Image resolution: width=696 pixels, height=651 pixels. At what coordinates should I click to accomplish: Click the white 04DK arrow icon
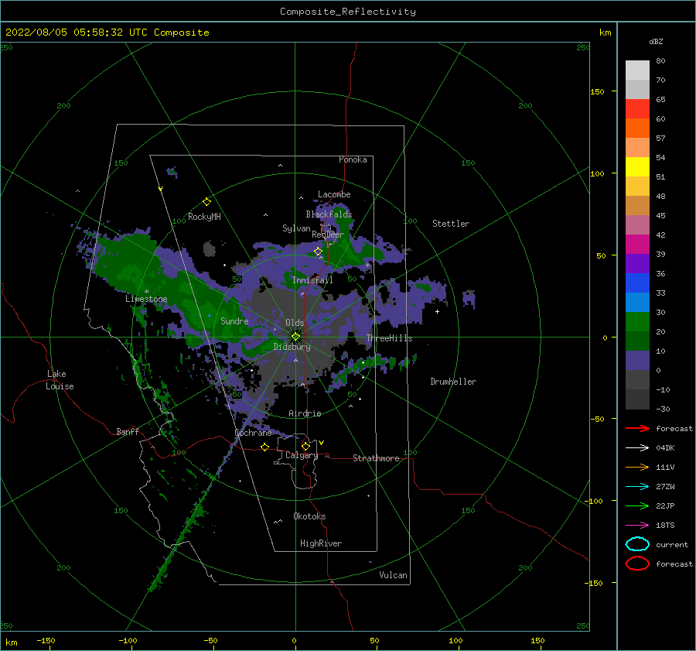pyautogui.click(x=637, y=448)
